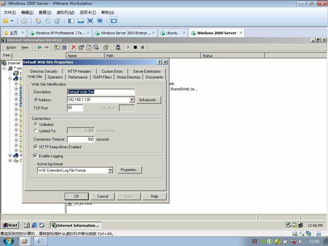Enter VMware full screen mode
The height and width of the screenshot is (246, 328).
point(90,21)
